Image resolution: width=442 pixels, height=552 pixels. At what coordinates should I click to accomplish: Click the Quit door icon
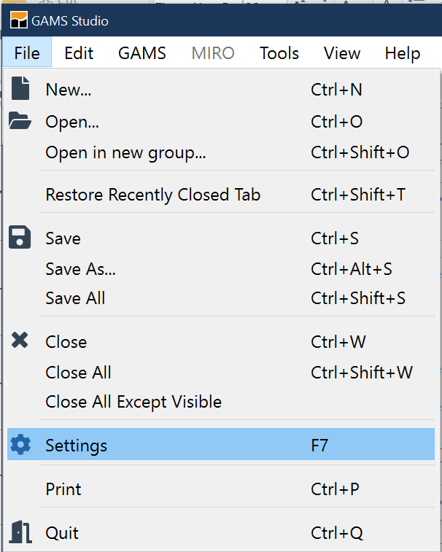20,533
